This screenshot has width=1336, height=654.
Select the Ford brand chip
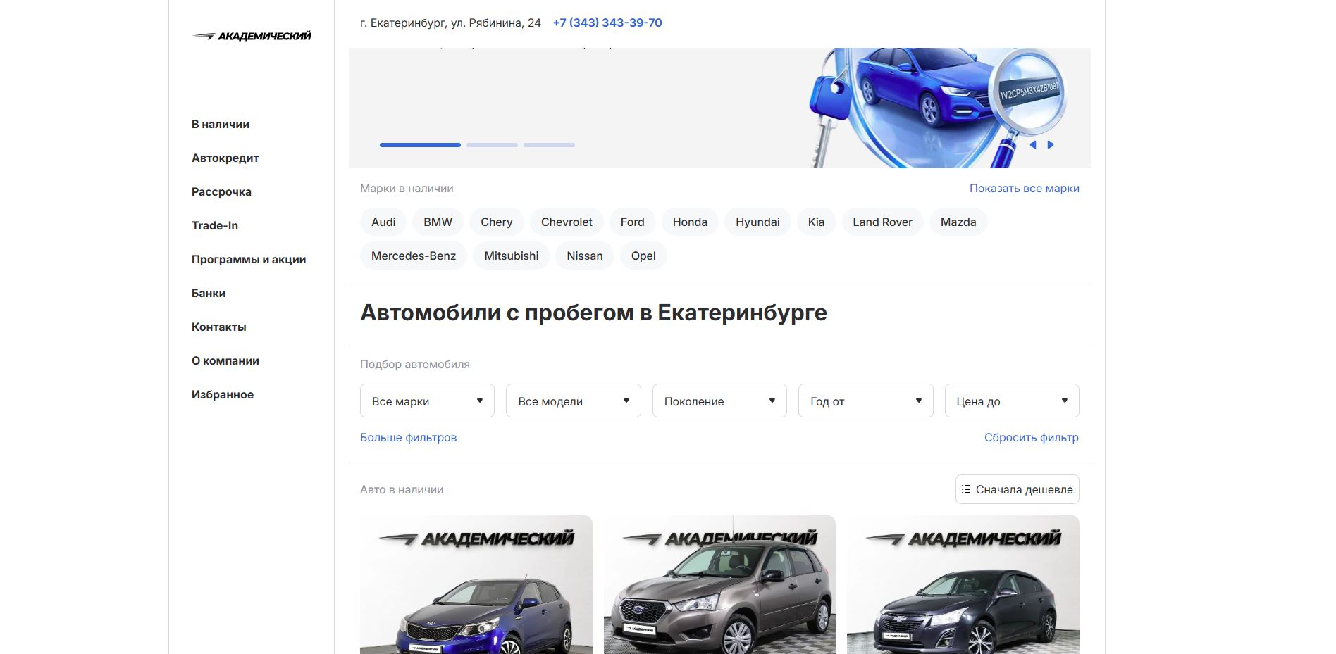pos(633,222)
